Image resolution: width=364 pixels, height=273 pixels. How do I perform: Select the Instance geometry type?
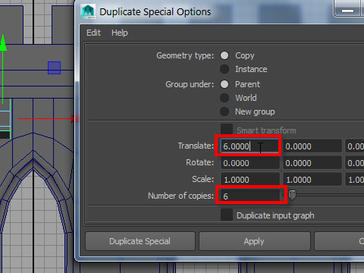[x=224, y=69]
